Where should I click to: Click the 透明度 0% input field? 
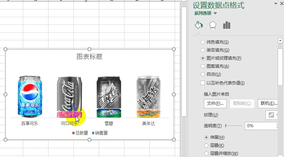click(x=261, y=126)
